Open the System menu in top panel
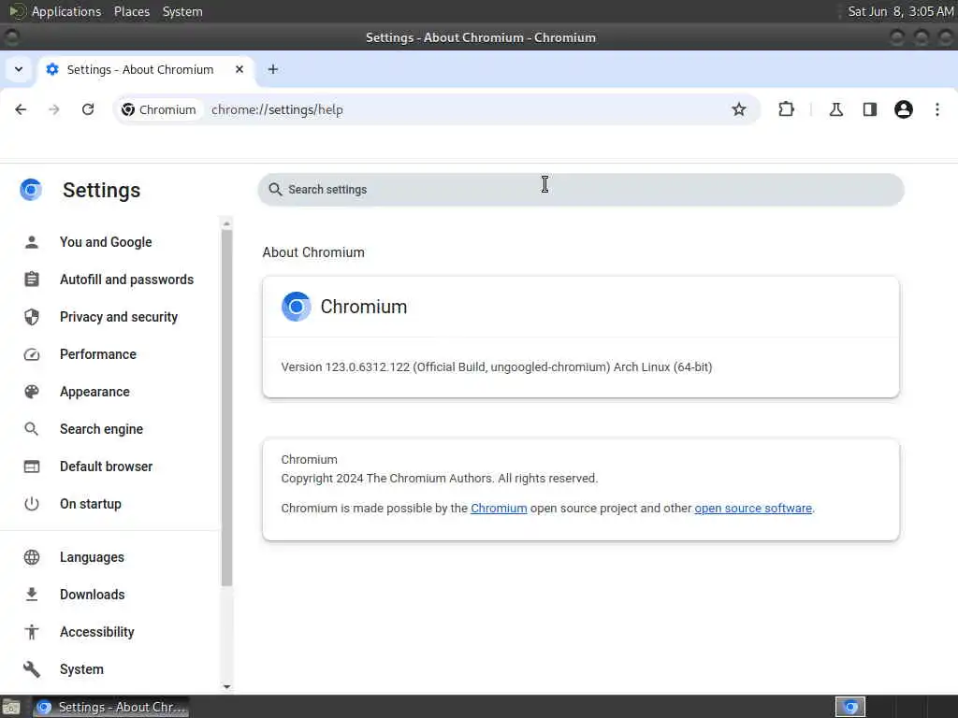The width and height of the screenshot is (958, 718). [182, 11]
